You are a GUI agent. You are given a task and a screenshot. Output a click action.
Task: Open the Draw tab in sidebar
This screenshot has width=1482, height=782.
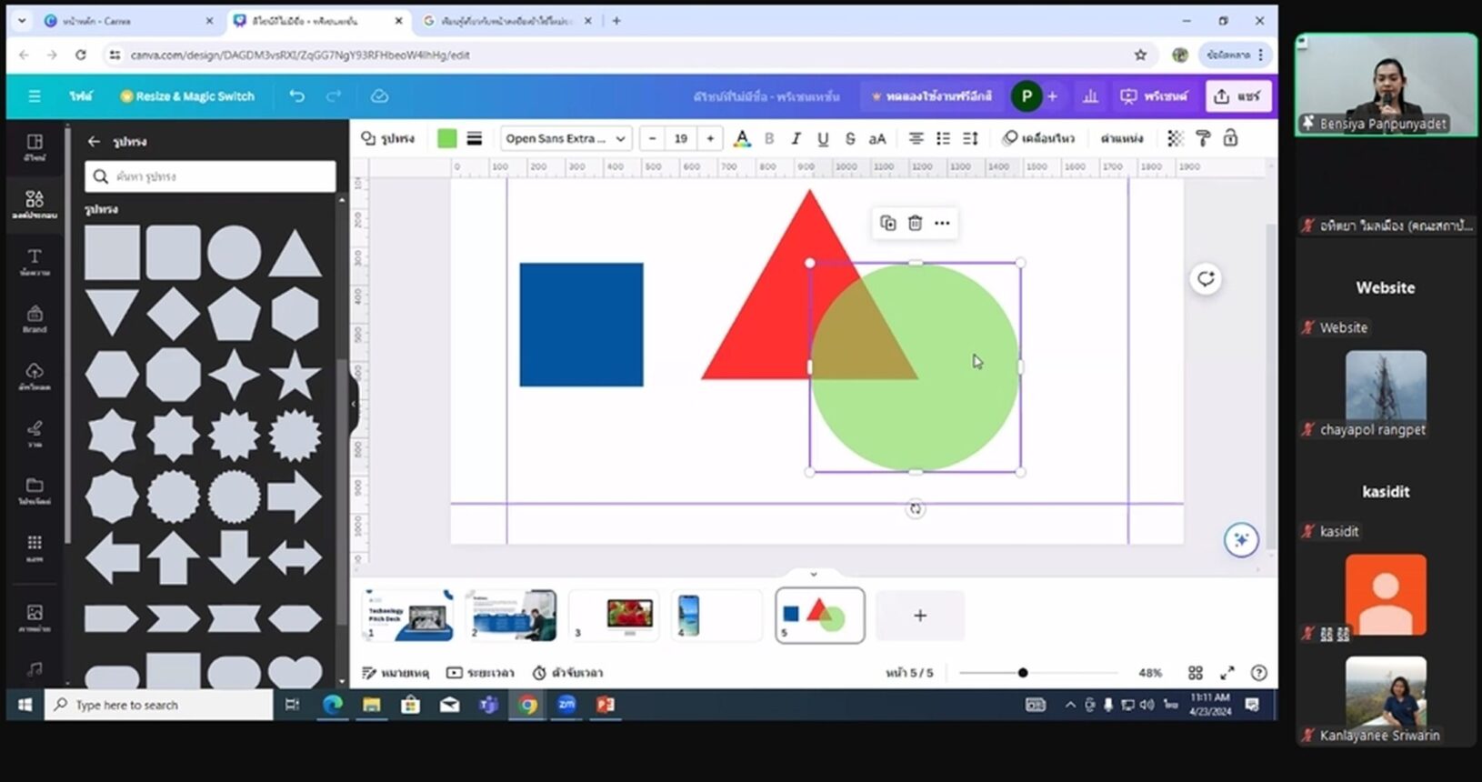[35, 434]
